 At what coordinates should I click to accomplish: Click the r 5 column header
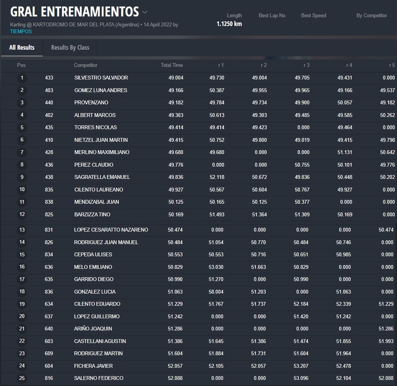pyautogui.click(x=392, y=65)
